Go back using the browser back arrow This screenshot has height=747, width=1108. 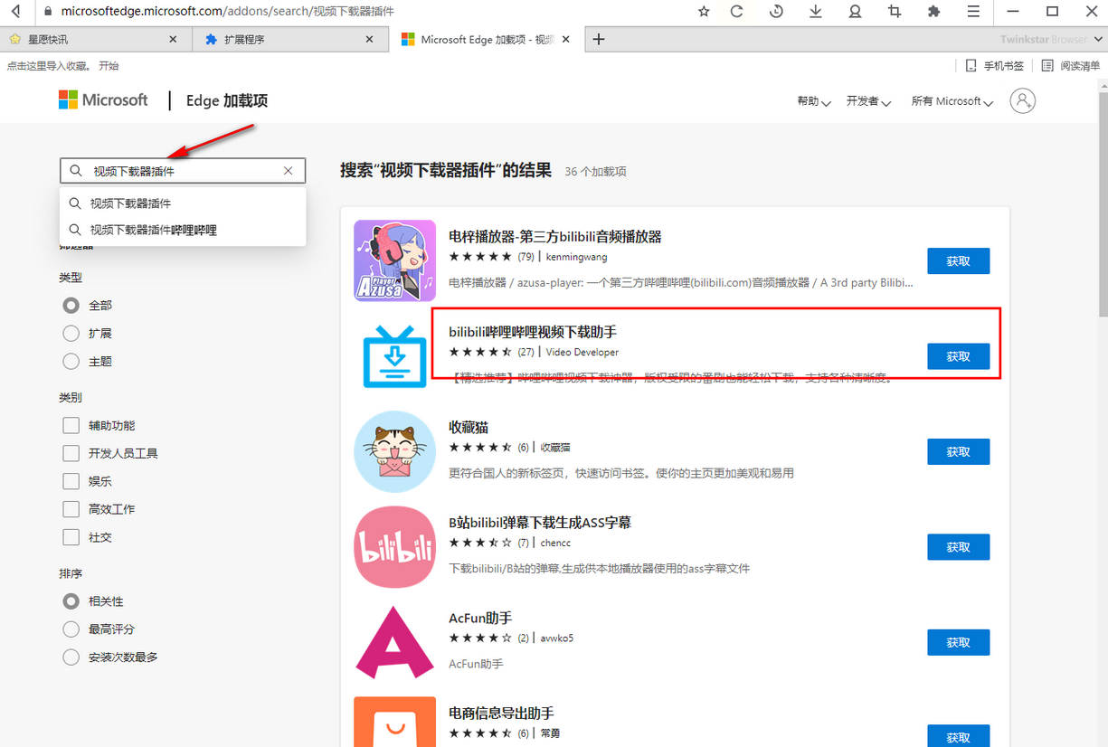pos(15,12)
